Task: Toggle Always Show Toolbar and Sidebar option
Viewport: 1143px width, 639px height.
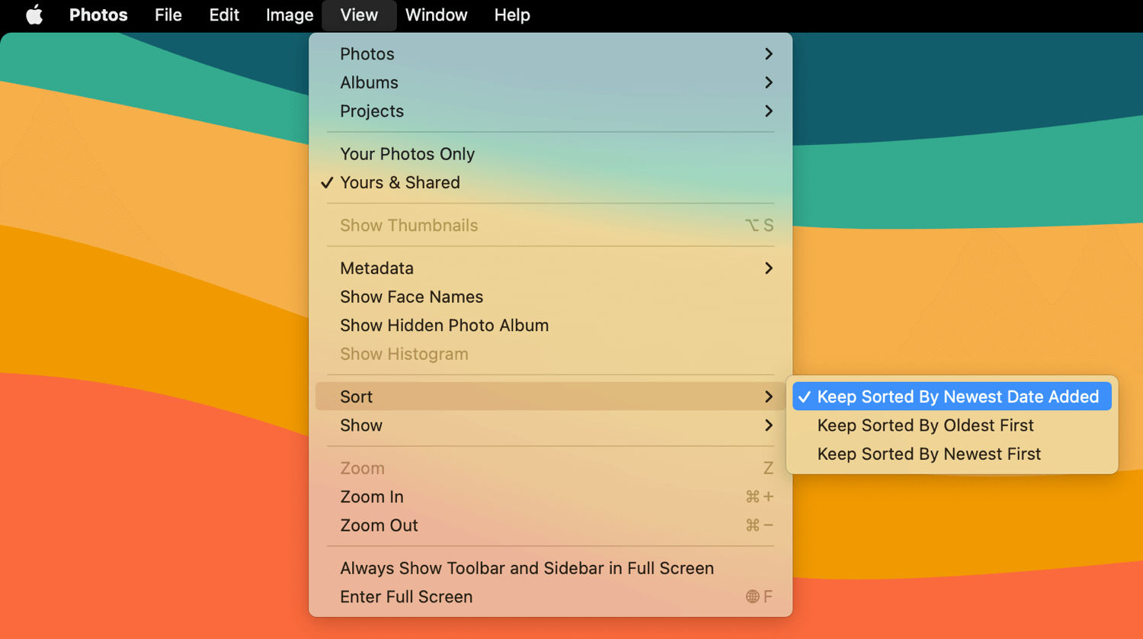Action: click(527, 568)
